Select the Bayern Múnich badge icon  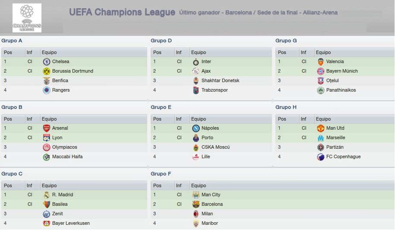[x=320, y=71]
